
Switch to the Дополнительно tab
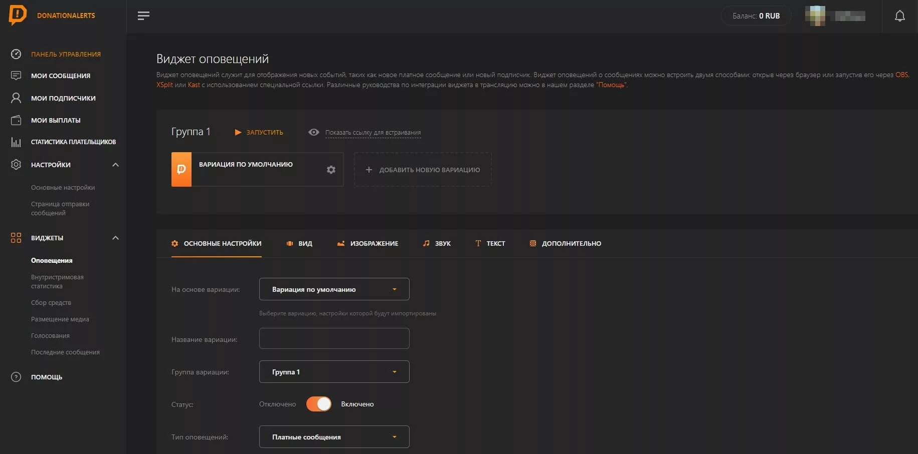[x=566, y=243]
